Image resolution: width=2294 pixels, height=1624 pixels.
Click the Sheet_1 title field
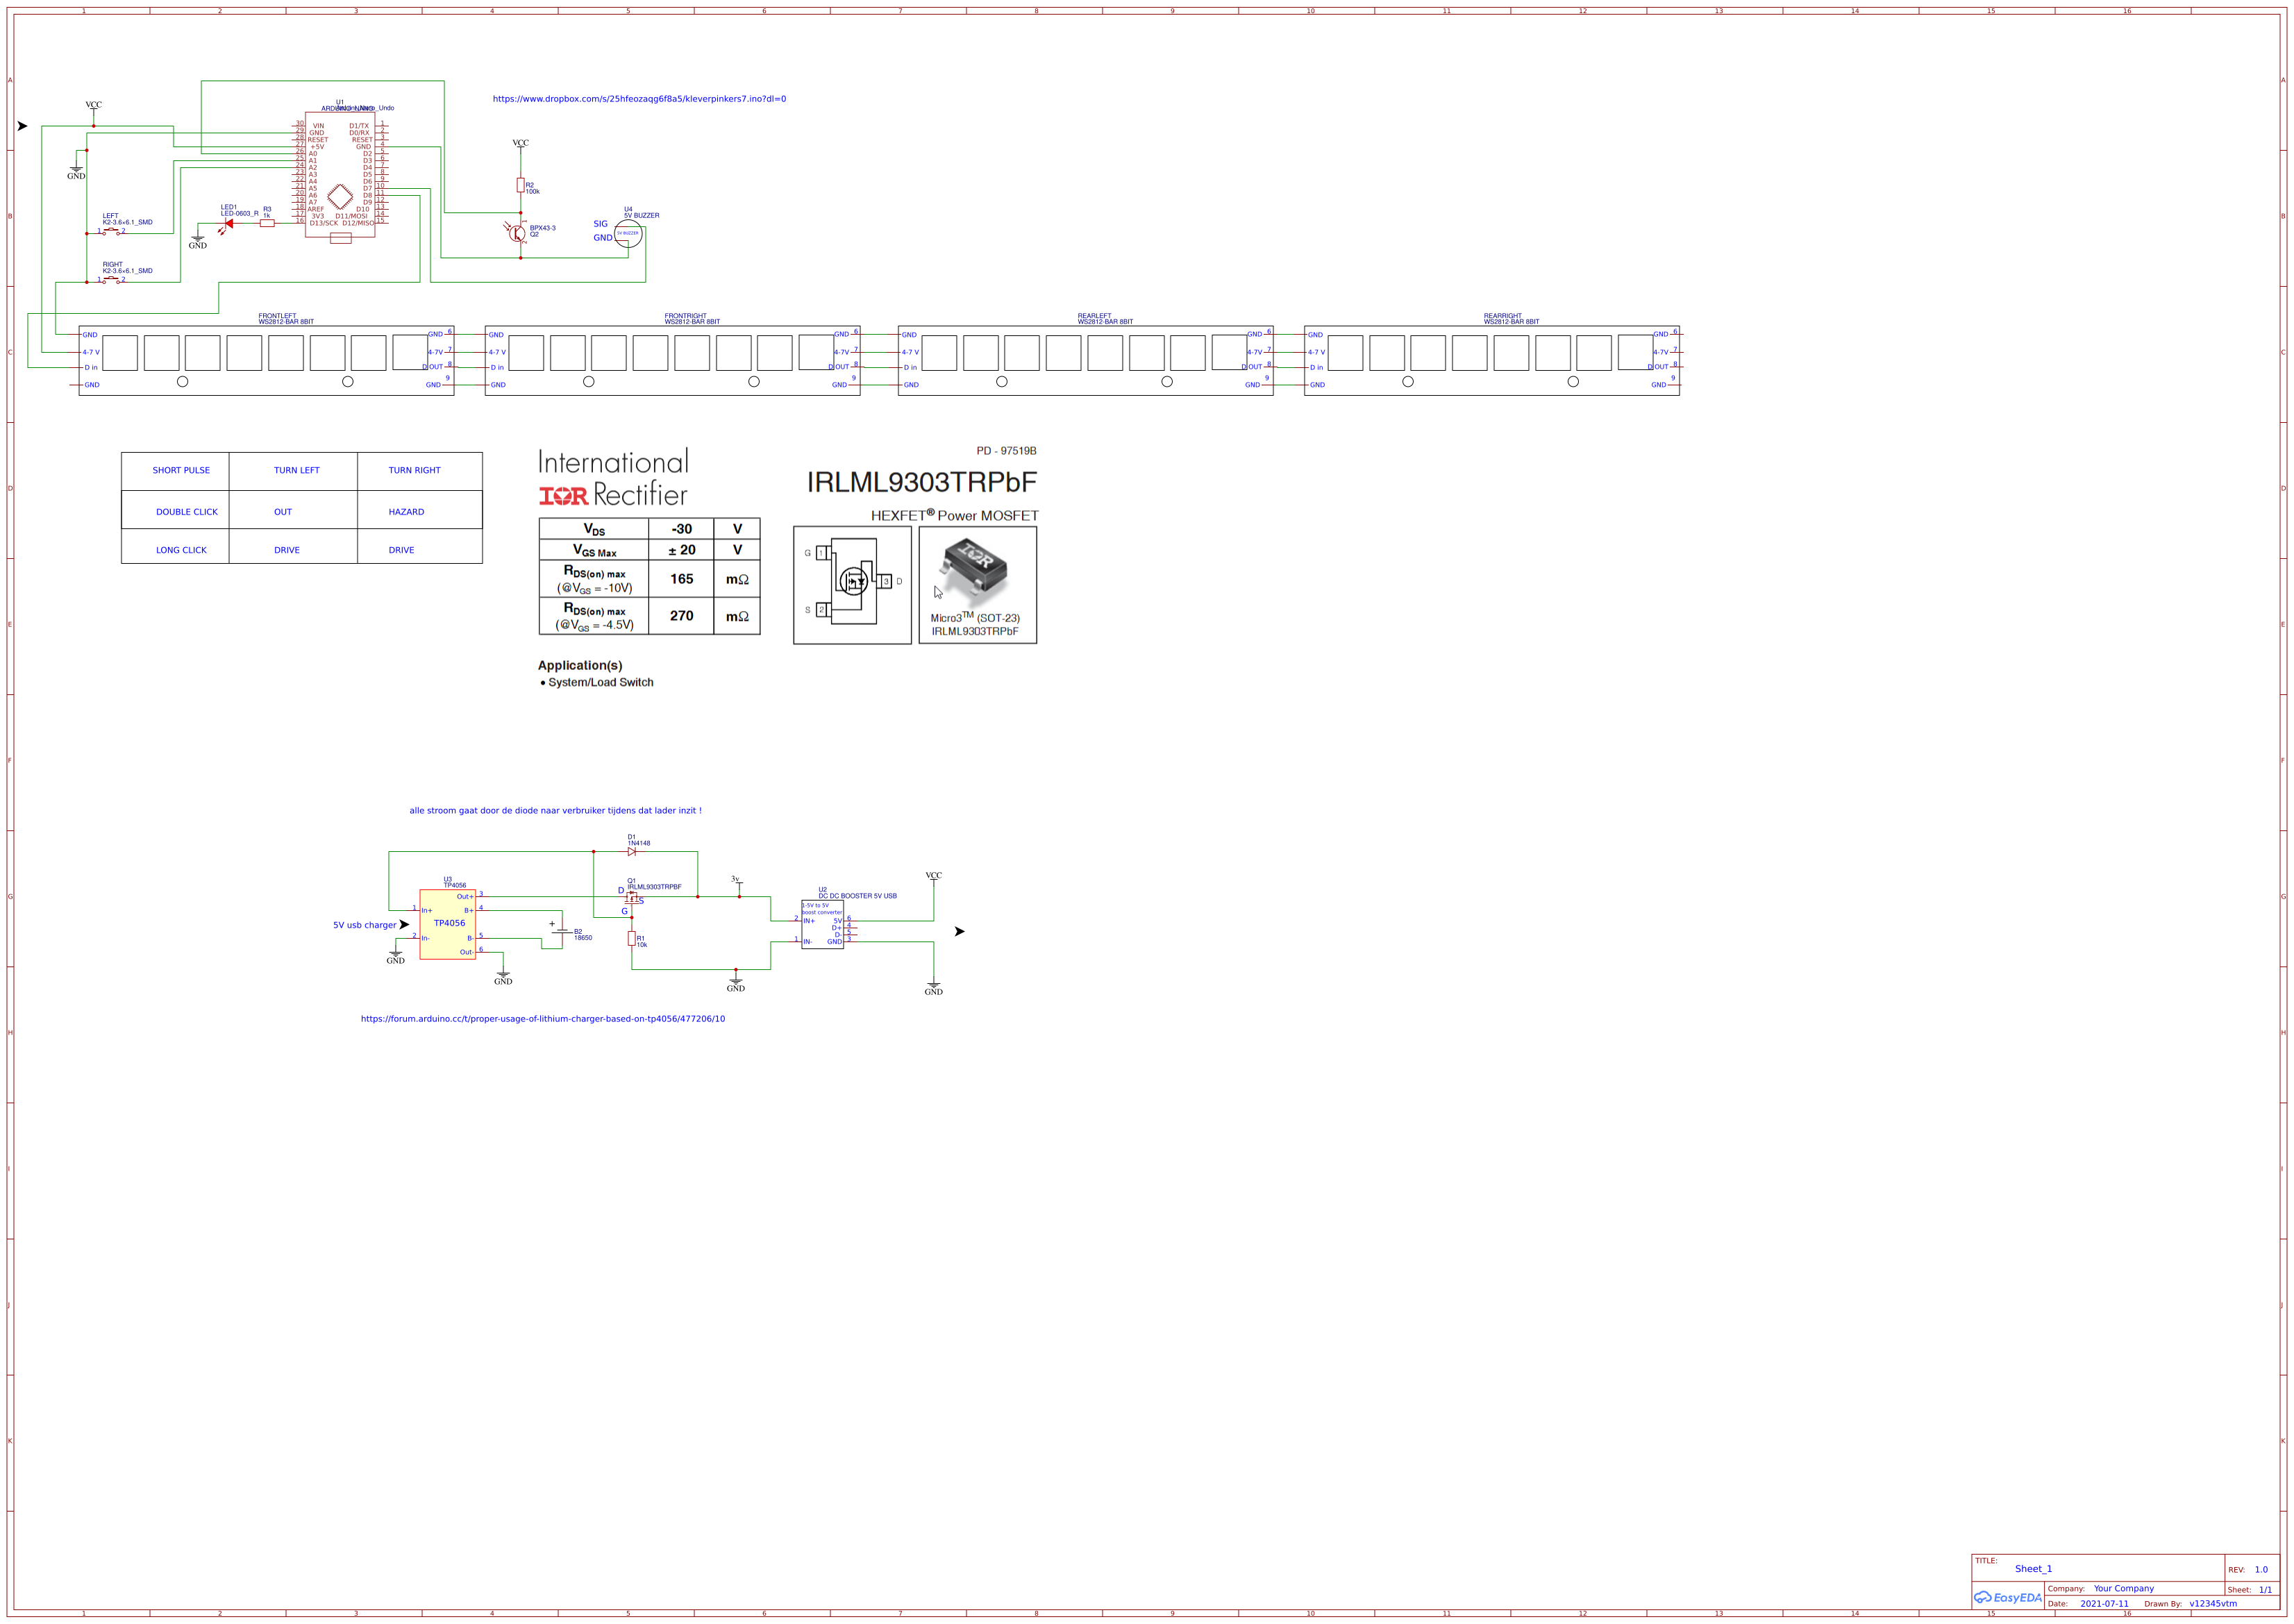pos(2032,1569)
